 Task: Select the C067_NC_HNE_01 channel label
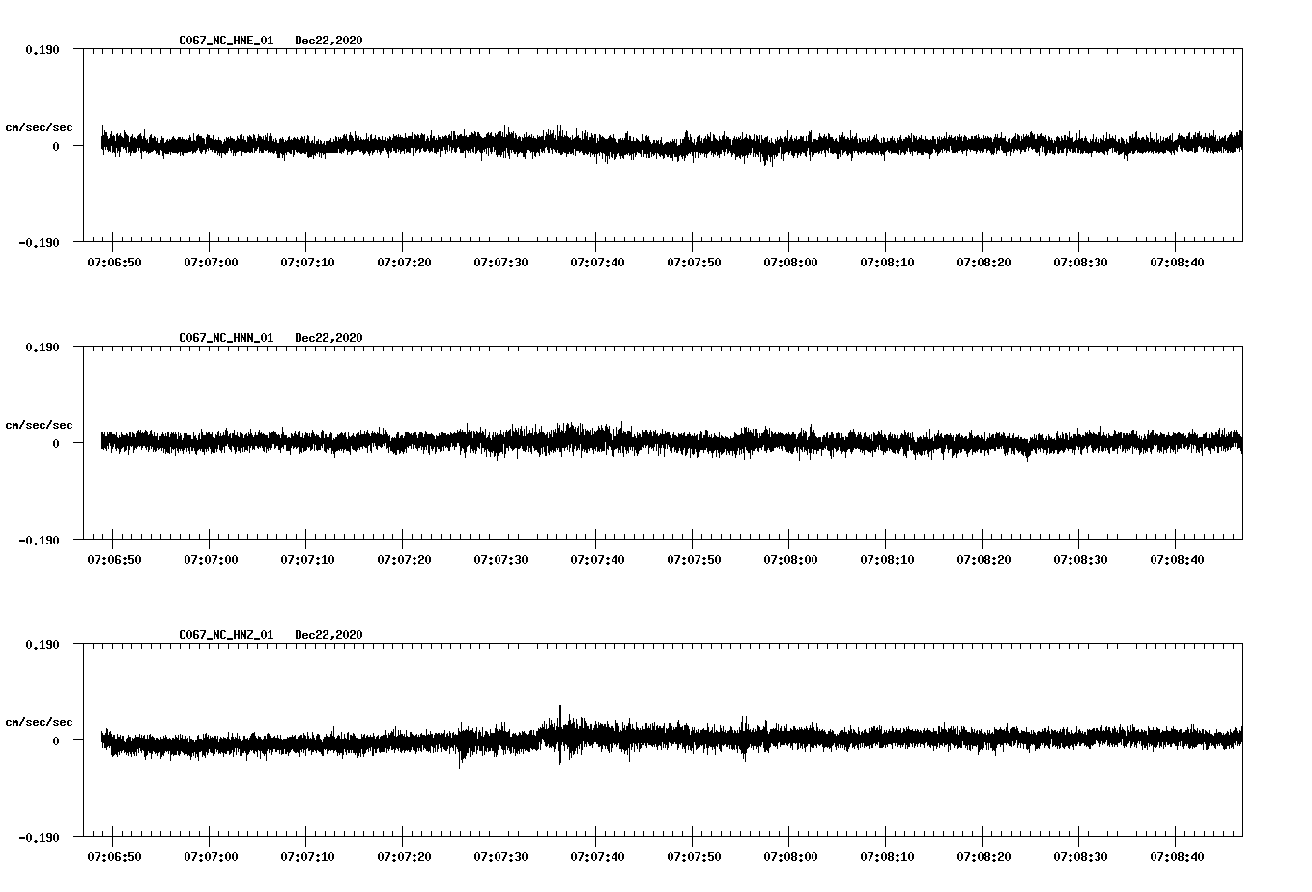point(224,41)
